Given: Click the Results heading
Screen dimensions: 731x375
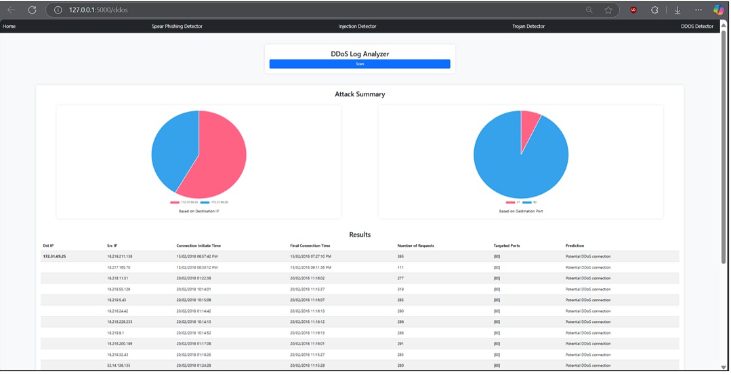Looking at the screenshot, I should [x=360, y=235].
